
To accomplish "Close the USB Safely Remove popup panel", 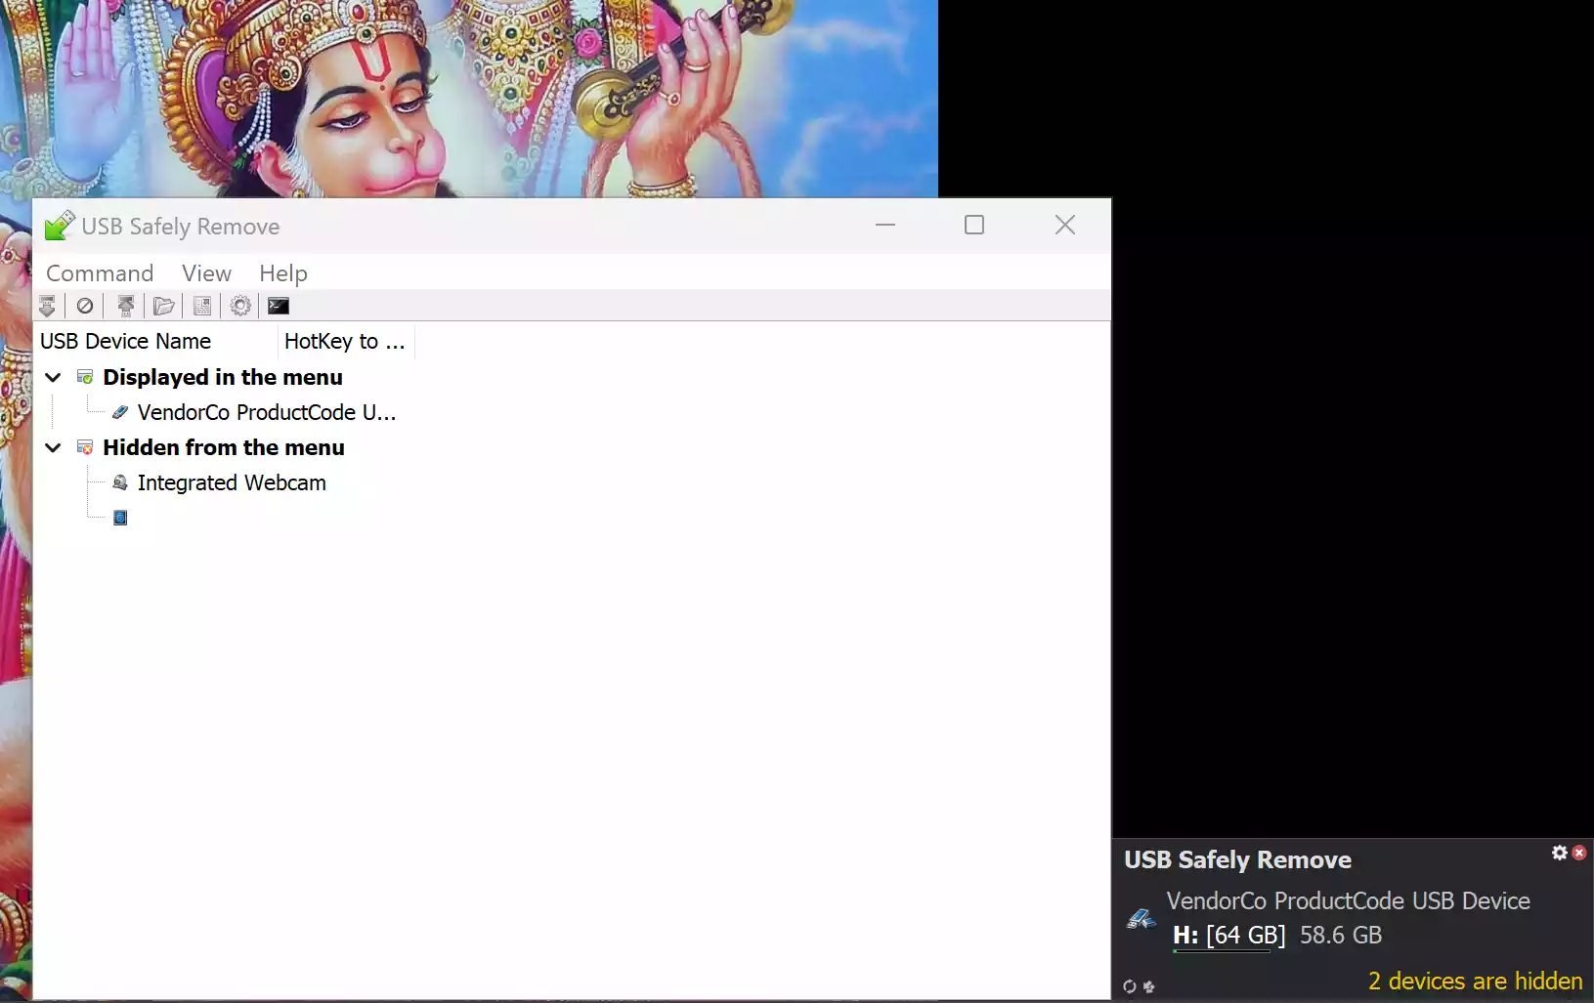I will [x=1578, y=853].
